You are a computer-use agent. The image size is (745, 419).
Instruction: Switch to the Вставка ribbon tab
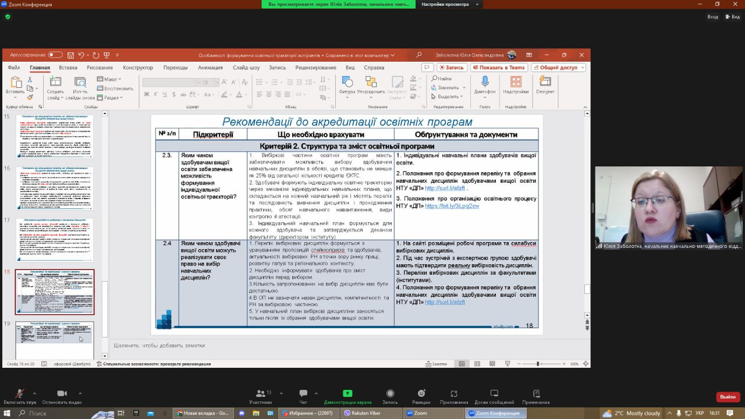point(68,68)
